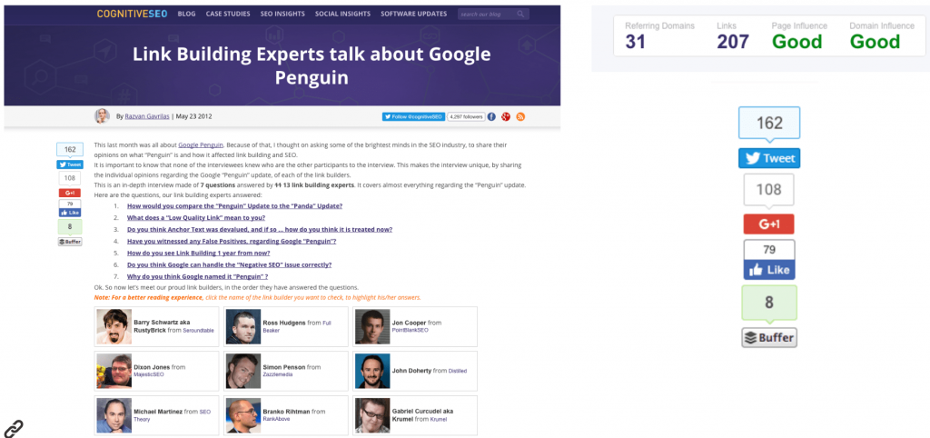Viewport: 930px width, 438px height.
Task: Open the SOFTWARE UPDATES menu item
Action: click(x=414, y=14)
